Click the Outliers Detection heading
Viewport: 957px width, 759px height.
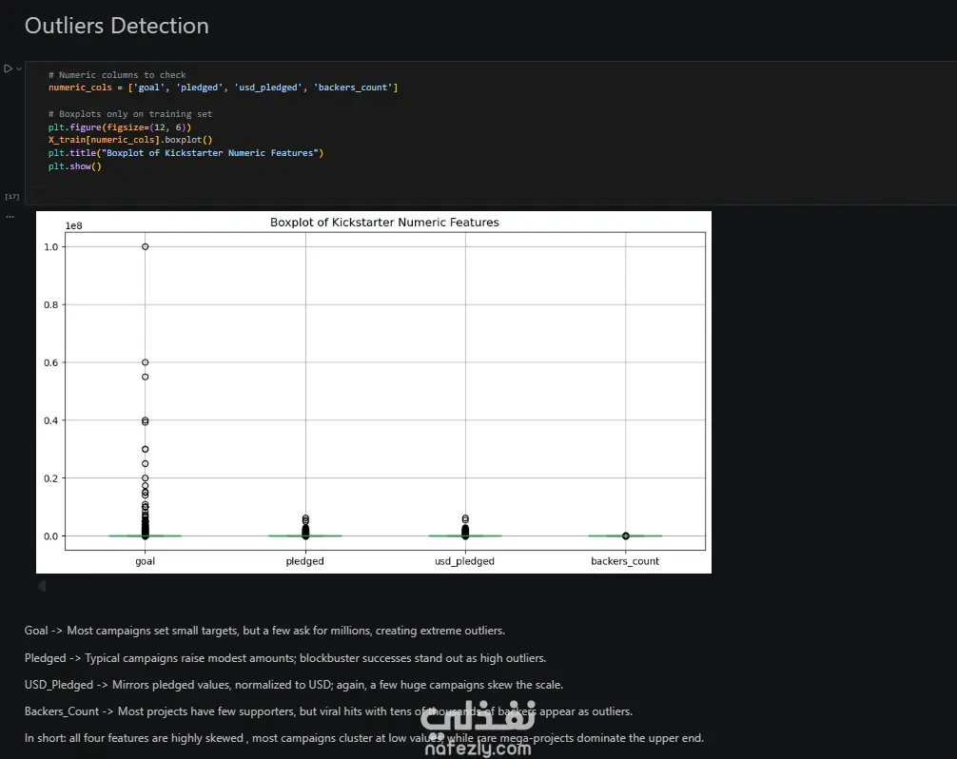click(x=117, y=26)
